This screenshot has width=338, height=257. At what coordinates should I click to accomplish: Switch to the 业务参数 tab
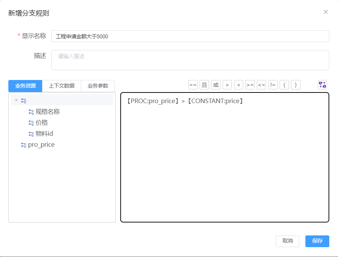(x=98, y=86)
